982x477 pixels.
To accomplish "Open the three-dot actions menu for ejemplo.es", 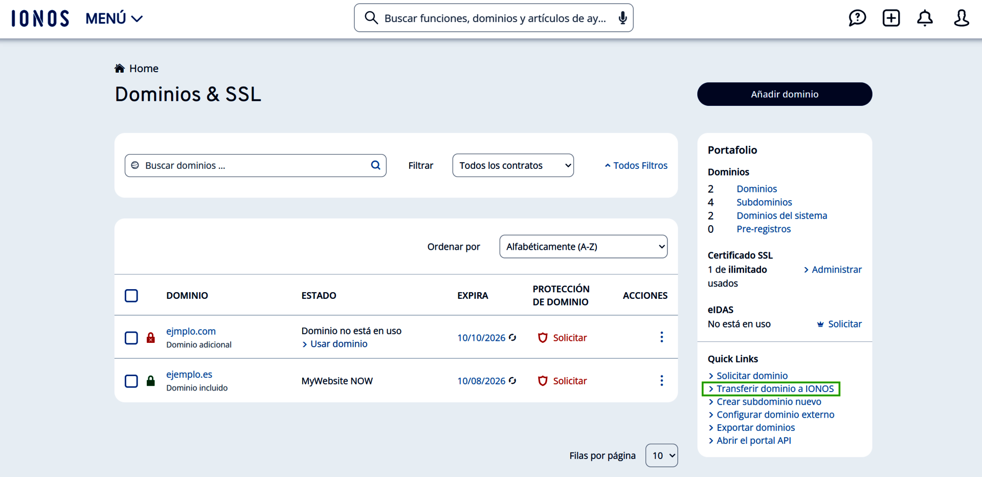I will pos(662,380).
